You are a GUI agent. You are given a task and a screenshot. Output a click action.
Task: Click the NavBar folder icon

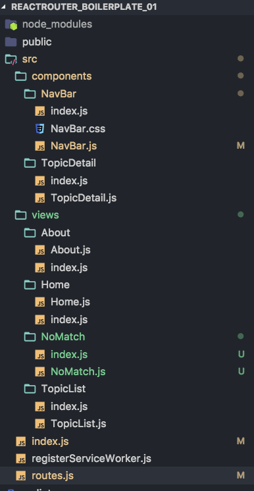pyautogui.click(x=30, y=94)
